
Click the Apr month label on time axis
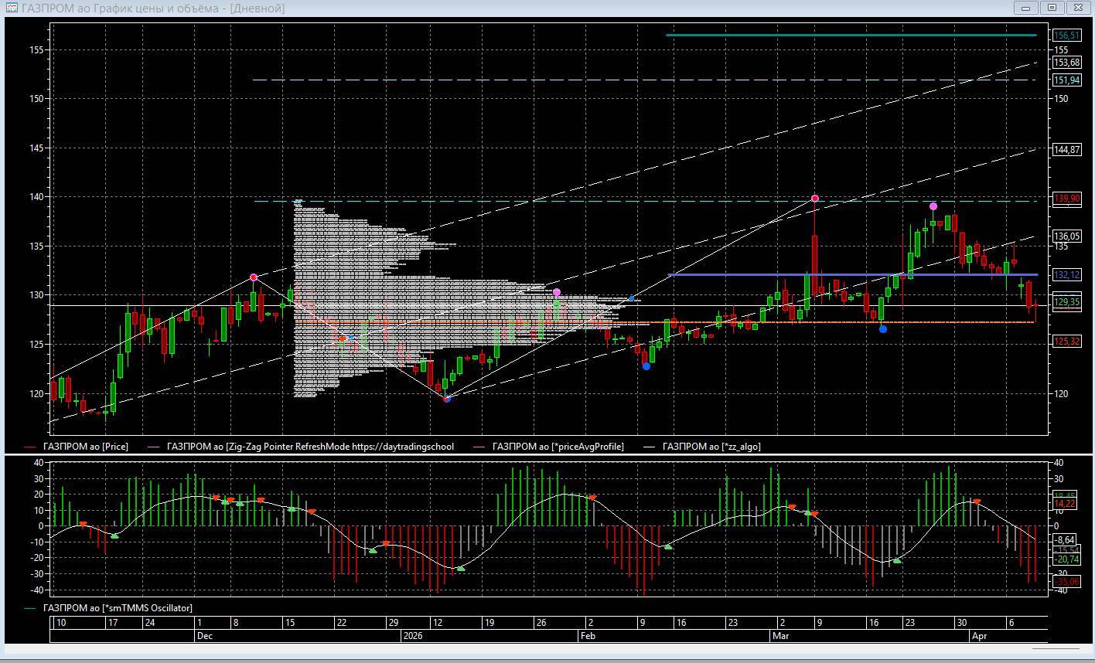(x=979, y=636)
